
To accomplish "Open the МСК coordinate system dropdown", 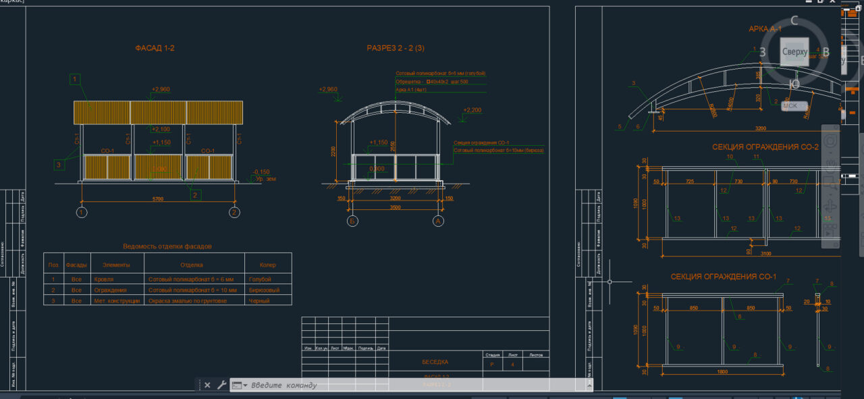I will coord(794,105).
